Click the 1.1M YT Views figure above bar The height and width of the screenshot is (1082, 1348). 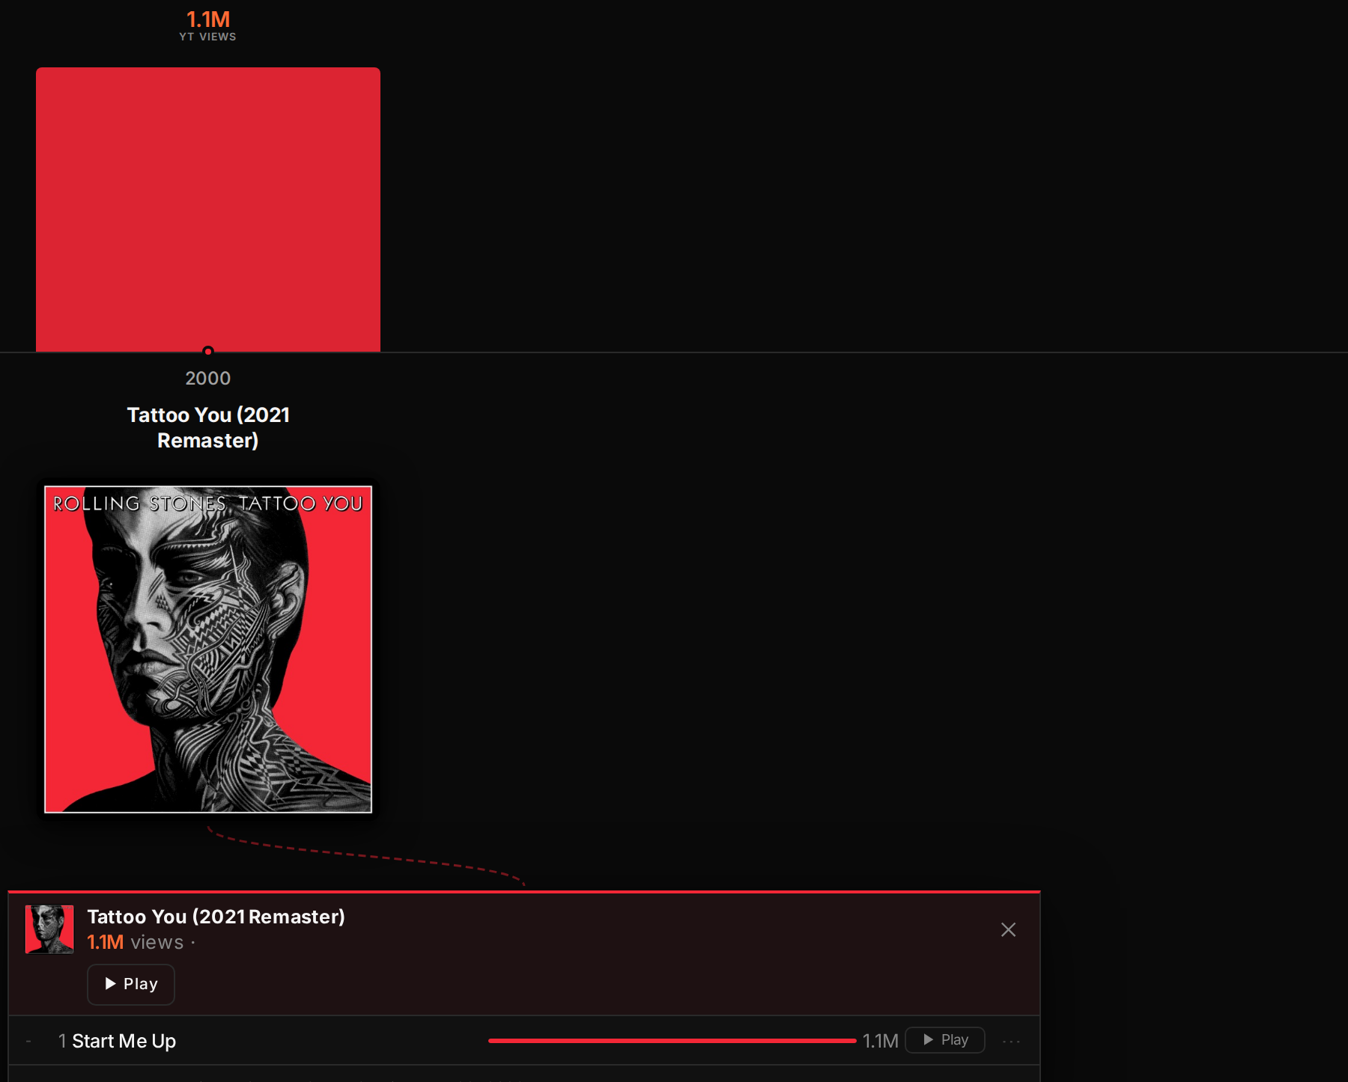(208, 19)
